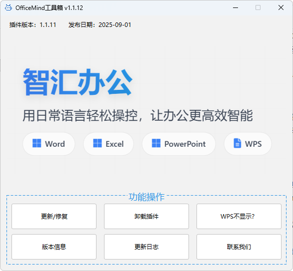Image resolution: width=293 pixels, height=271 pixels.
Task: Click the 更新/修复 button
Action: pyautogui.click(x=54, y=217)
